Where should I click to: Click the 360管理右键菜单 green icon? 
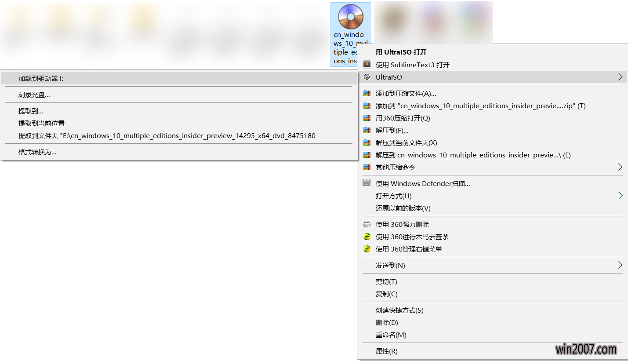click(x=367, y=249)
